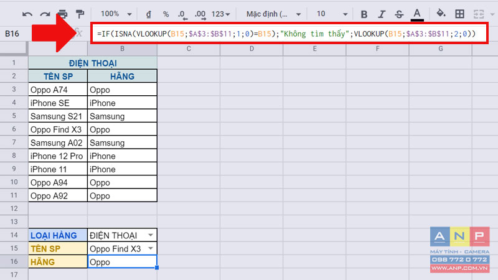This screenshot has height=280, width=498.
Task: Select the Oppo A92 cell
Action: pos(58,195)
